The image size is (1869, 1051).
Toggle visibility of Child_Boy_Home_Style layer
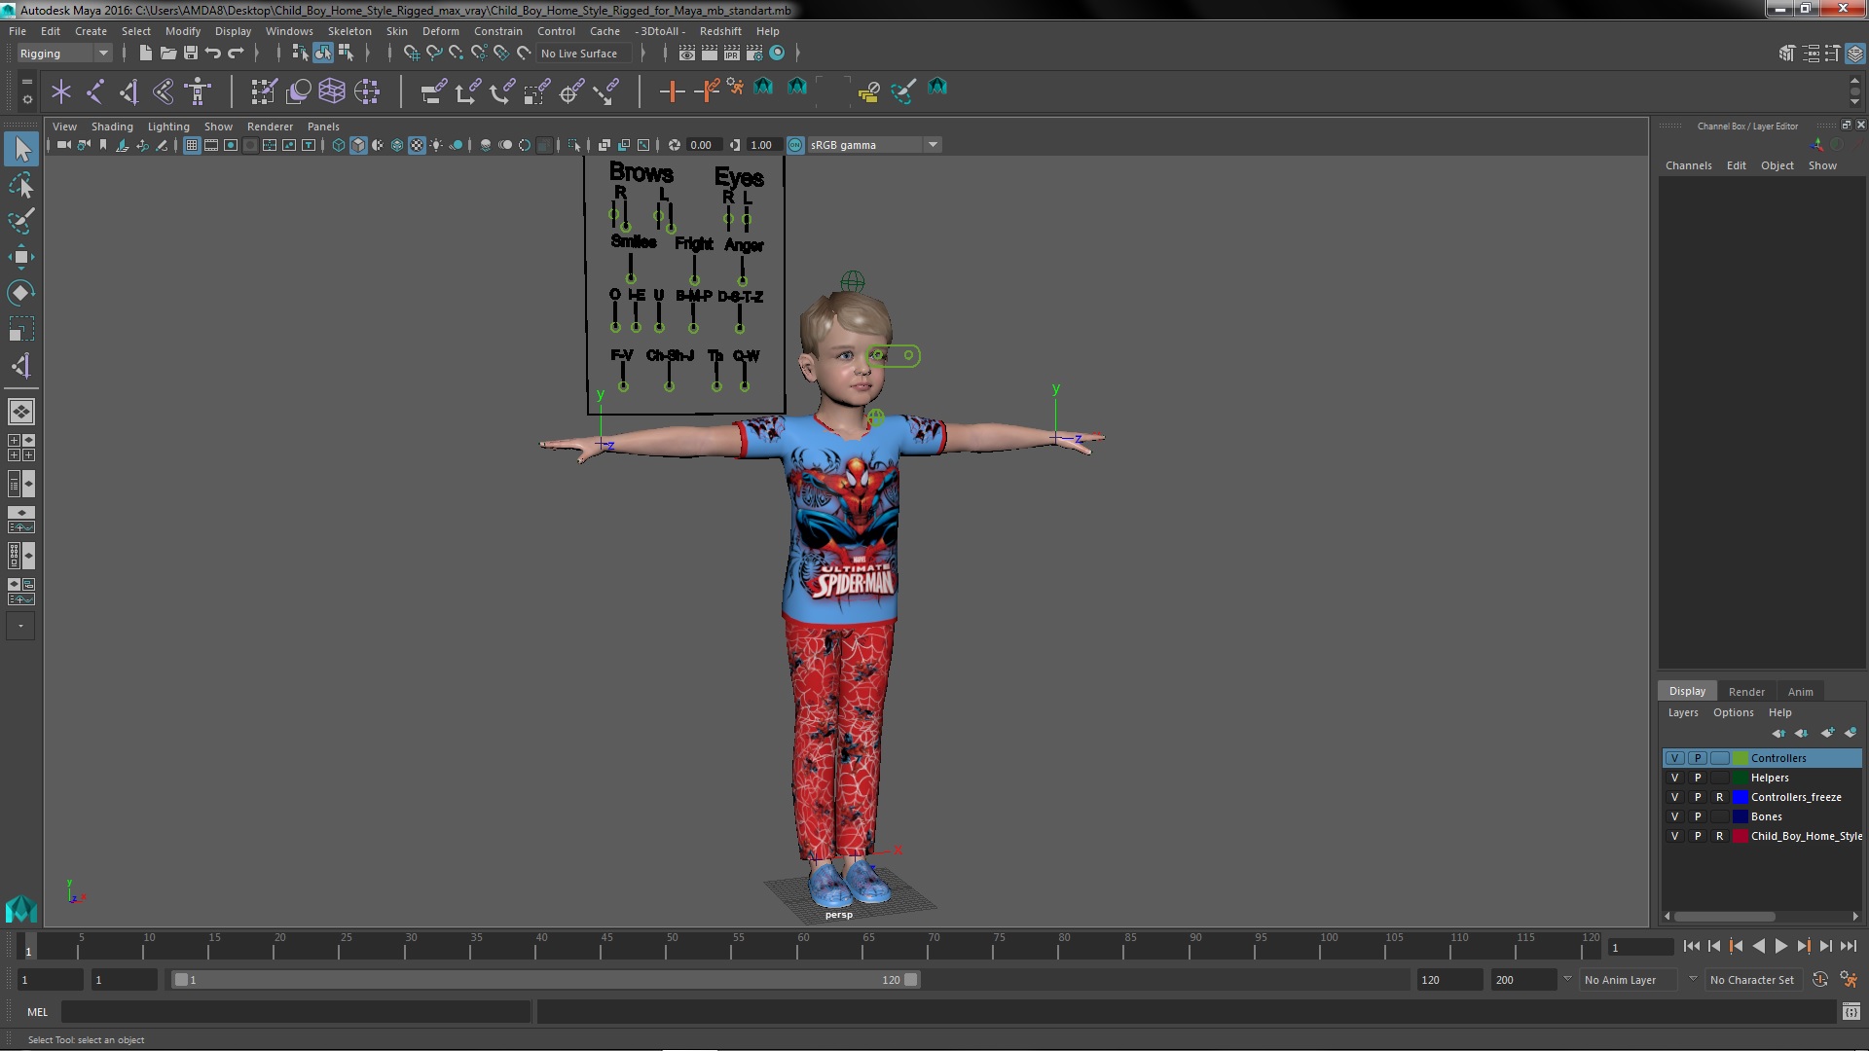click(1674, 836)
